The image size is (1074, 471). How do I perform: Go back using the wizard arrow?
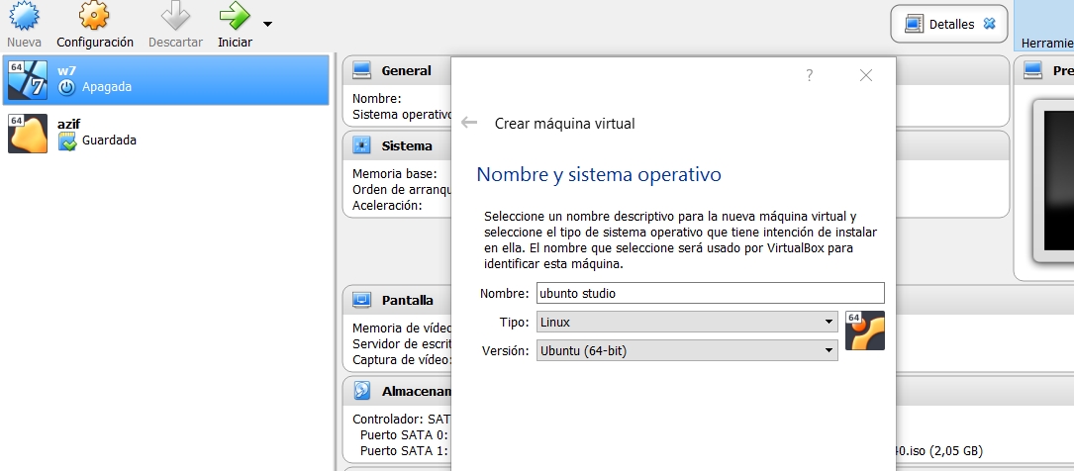tap(469, 124)
